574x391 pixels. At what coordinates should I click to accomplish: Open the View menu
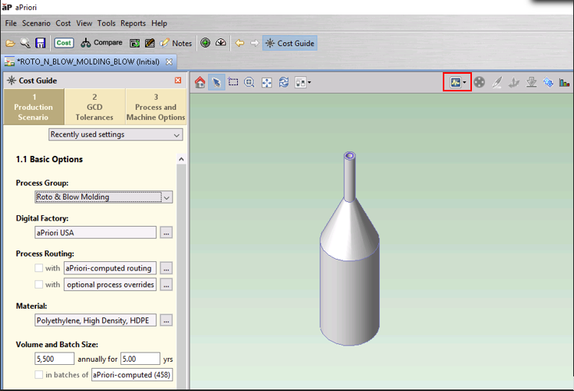(x=84, y=24)
